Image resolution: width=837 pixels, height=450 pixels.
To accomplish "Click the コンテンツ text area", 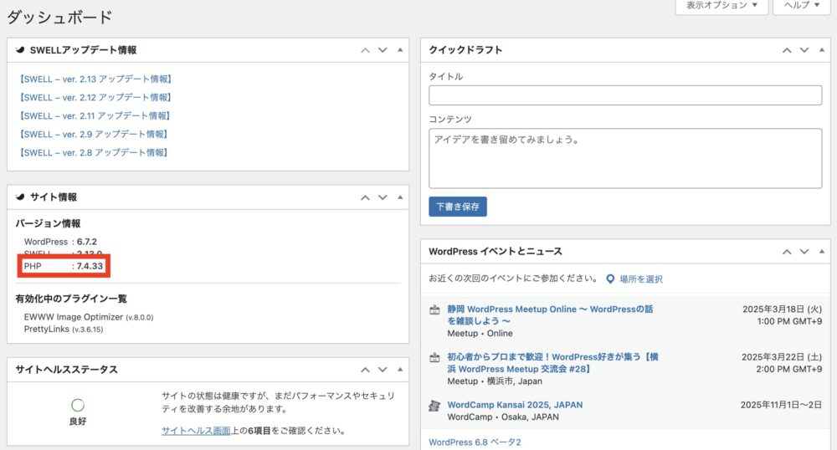I will [x=625, y=158].
